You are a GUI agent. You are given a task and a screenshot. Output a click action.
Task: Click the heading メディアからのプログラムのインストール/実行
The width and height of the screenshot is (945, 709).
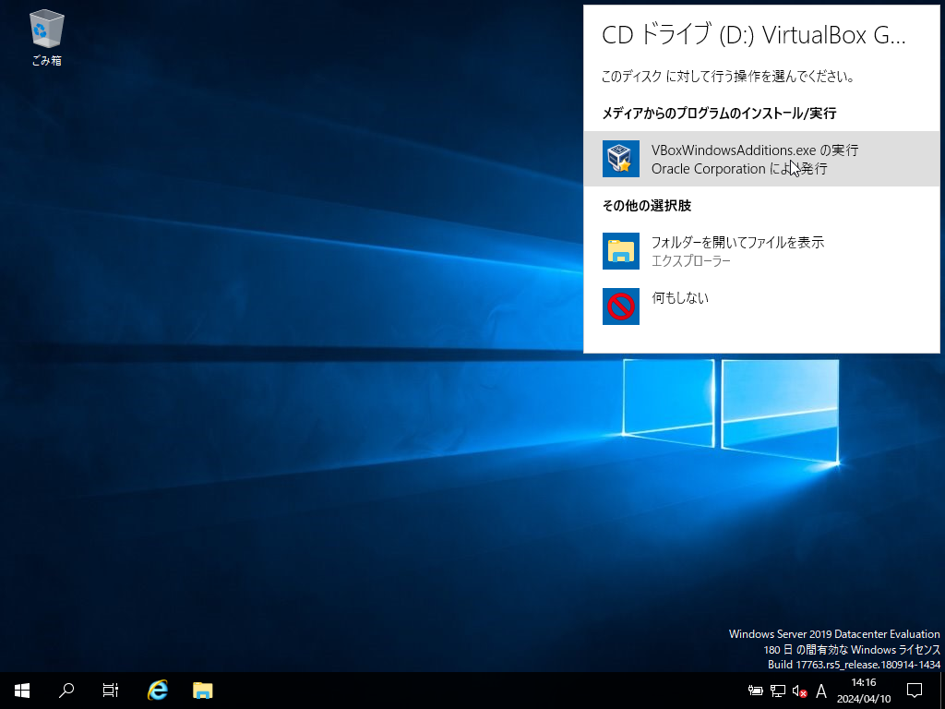719,114
